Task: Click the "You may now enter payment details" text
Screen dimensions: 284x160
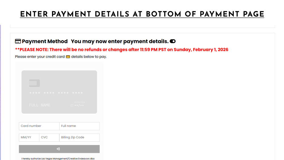Action: pyautogui.click(x=120, y=41)
